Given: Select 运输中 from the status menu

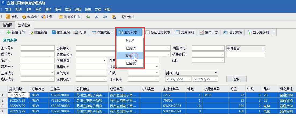Looking at the screenshot, I should [x=131, y=56].
